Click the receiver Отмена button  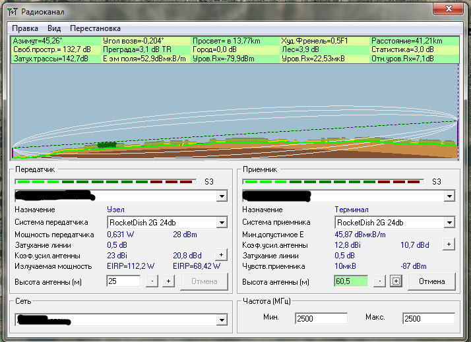click(431, 281)
